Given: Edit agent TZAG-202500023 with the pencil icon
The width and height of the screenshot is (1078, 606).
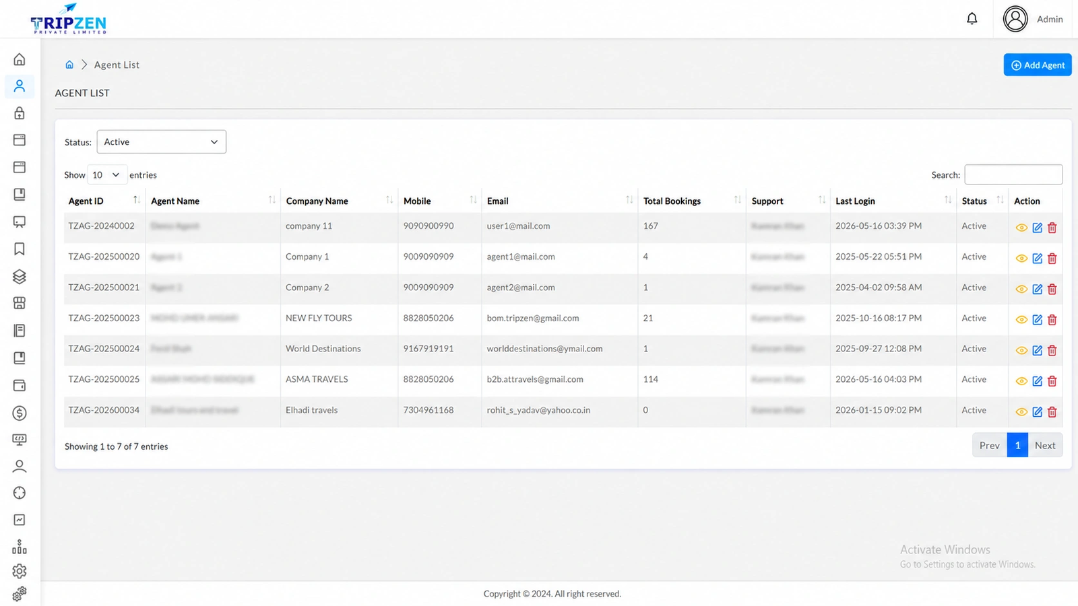Looking at the screenshot, I should [x=1038, y=320].
